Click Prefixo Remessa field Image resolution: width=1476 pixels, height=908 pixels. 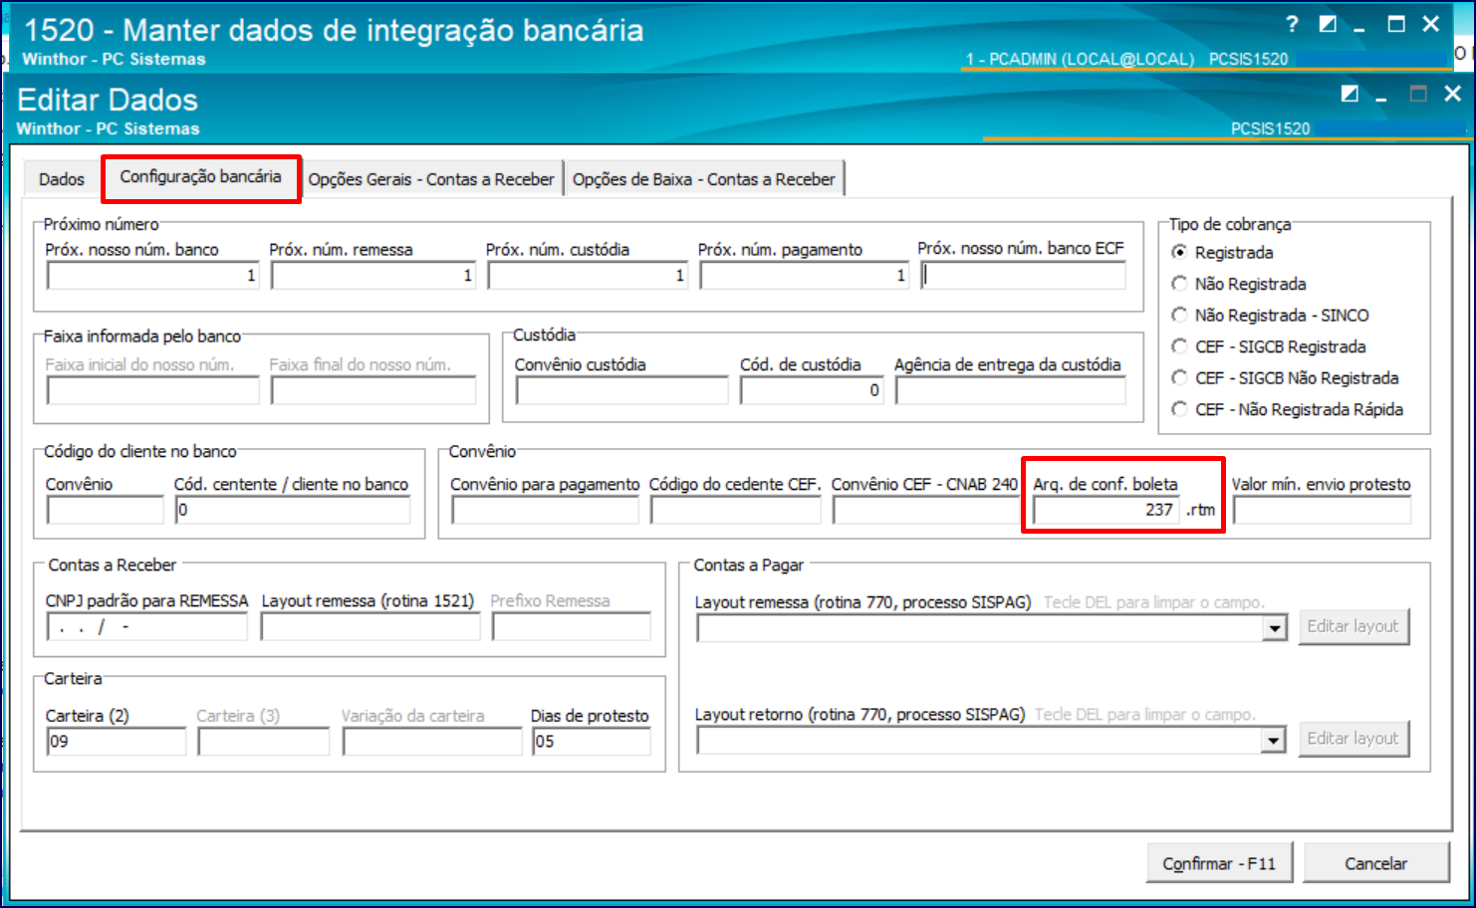point(572,627)
